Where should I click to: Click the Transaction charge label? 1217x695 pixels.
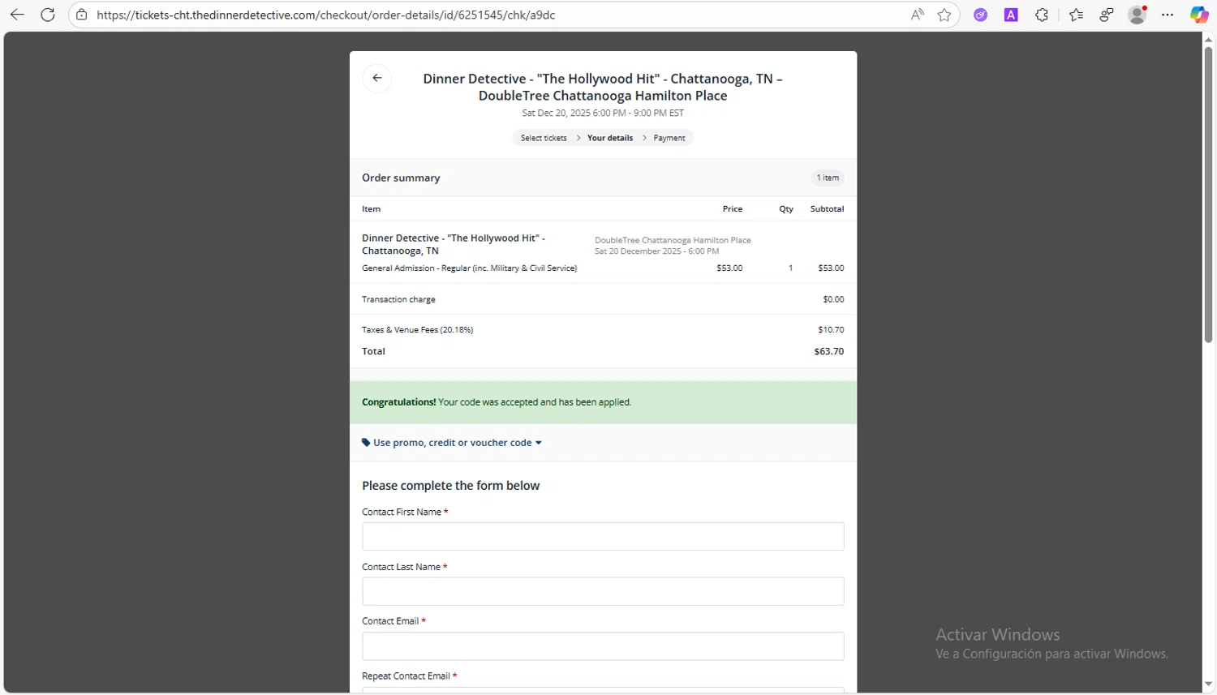pyautogui.click(x=398, y=299)
